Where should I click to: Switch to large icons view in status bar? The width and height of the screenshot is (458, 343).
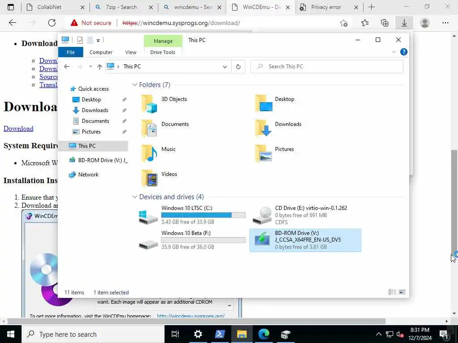pyautogui.click(x=402, y=292)
